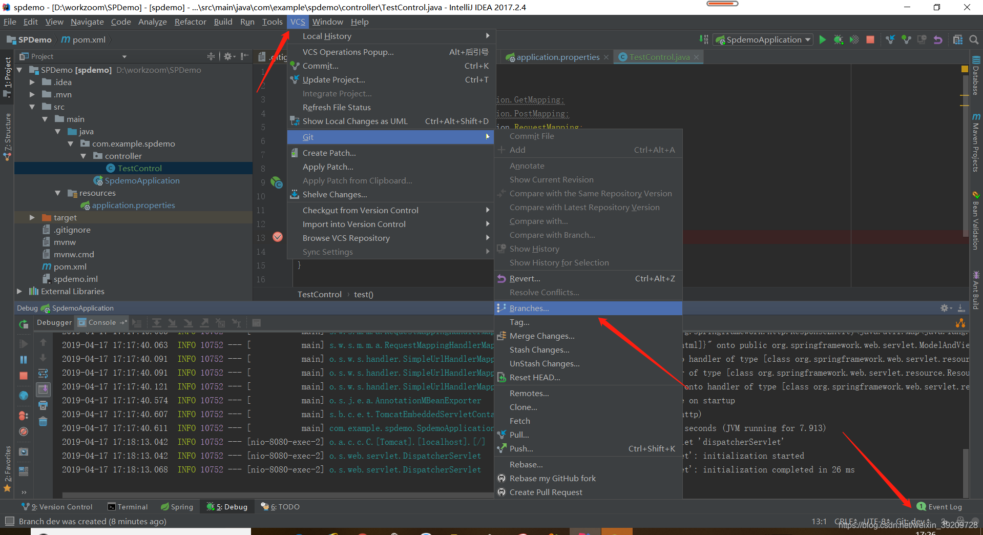Click the pom.xml breadcrumb in navigation bar
The image size is (983, 535).
pyautogui.click(x=83, y=39)
